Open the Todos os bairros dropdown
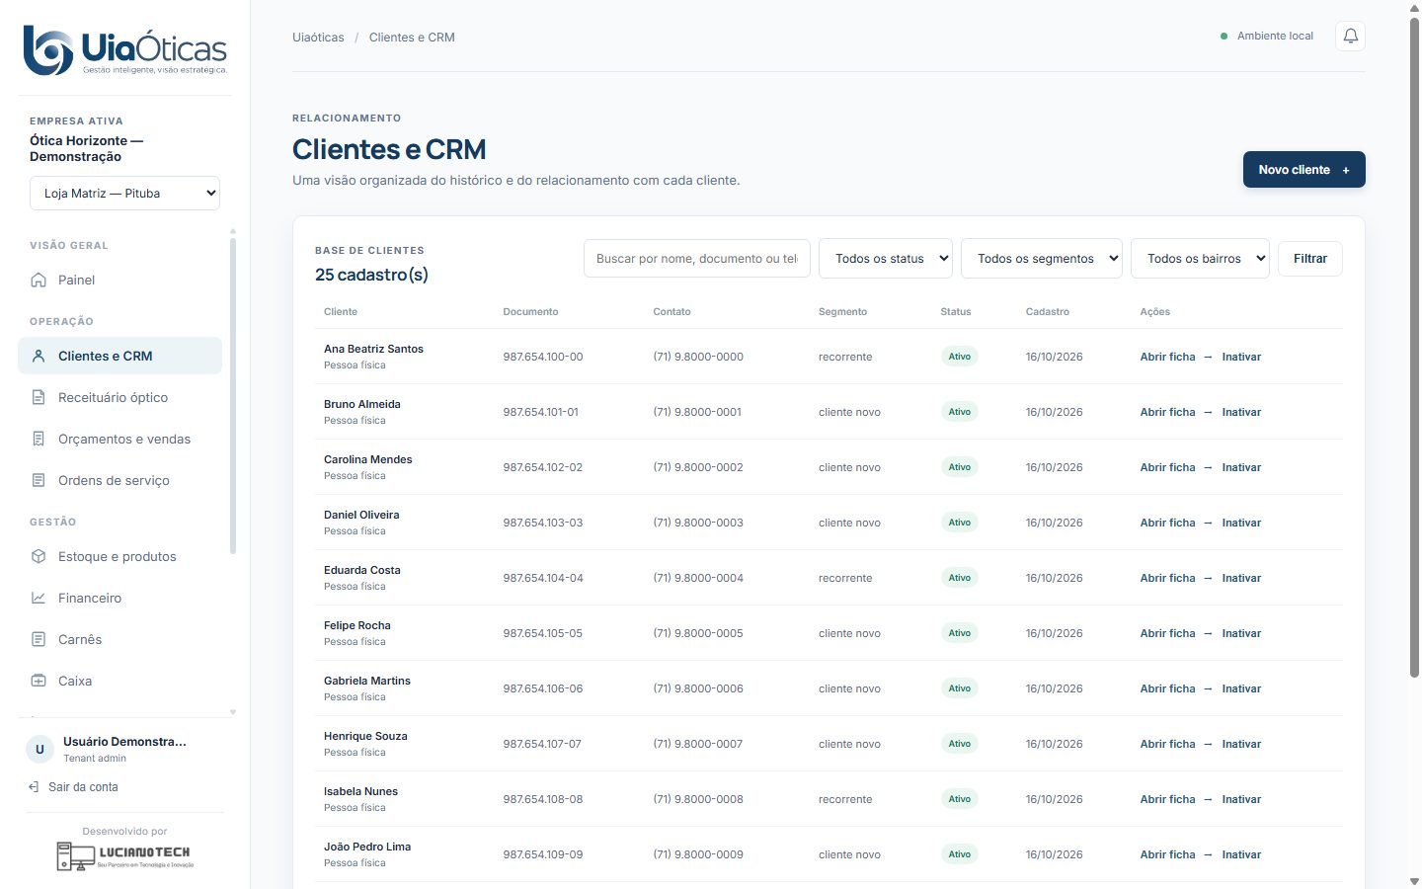Screen dimensions: 1422x889 pos(1200,259)
